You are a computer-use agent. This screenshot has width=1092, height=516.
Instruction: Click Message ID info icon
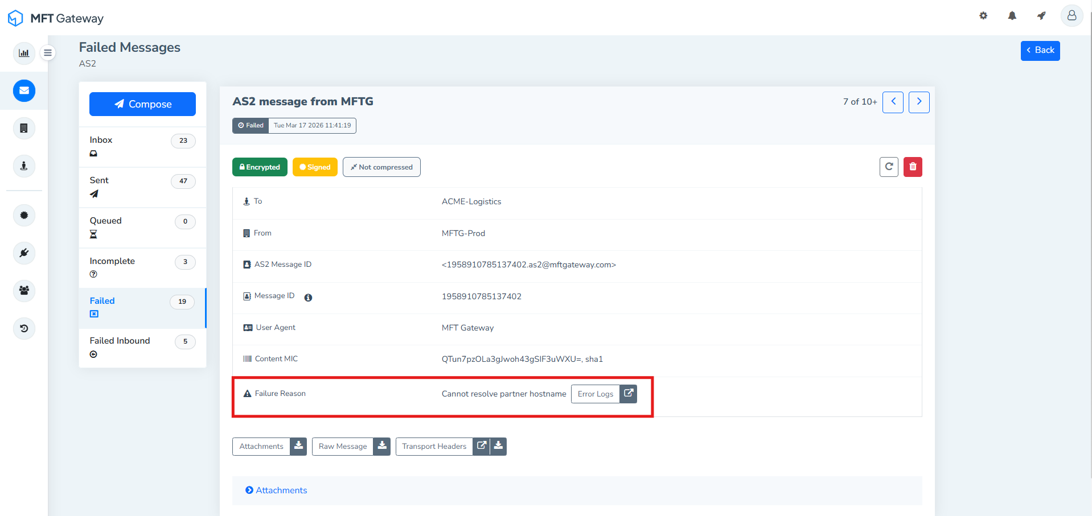click(x=308, y=298)
